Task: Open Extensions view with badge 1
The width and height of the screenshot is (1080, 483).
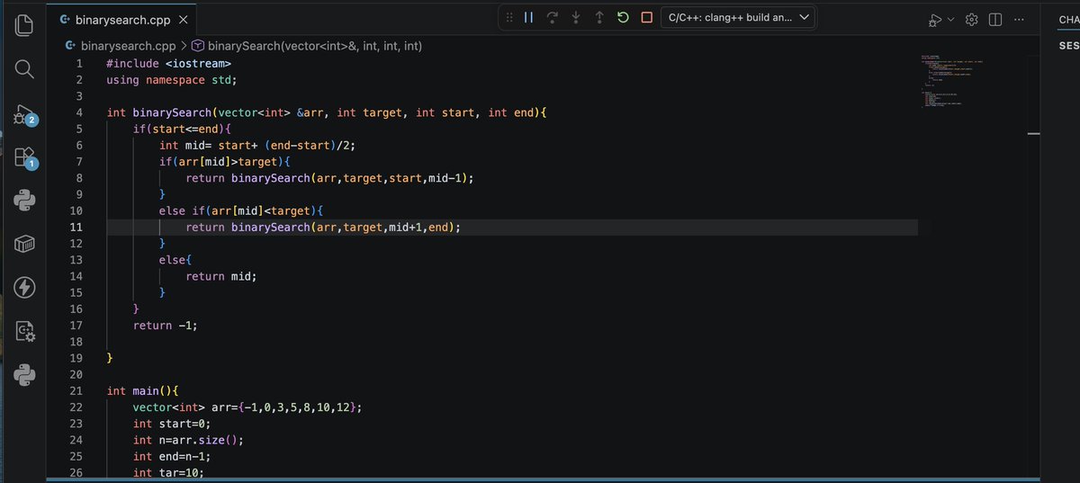Action: pos(24,158)
